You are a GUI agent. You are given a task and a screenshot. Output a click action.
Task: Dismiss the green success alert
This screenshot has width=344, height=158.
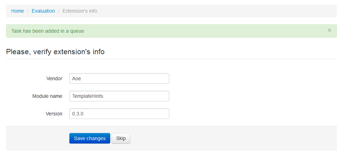point(329,31)
